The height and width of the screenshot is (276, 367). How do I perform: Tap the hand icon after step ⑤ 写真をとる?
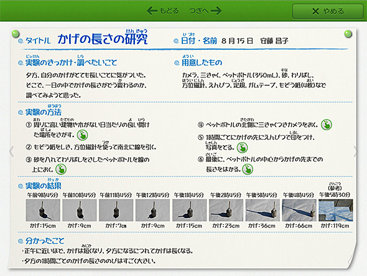click(x=242, y=148)
